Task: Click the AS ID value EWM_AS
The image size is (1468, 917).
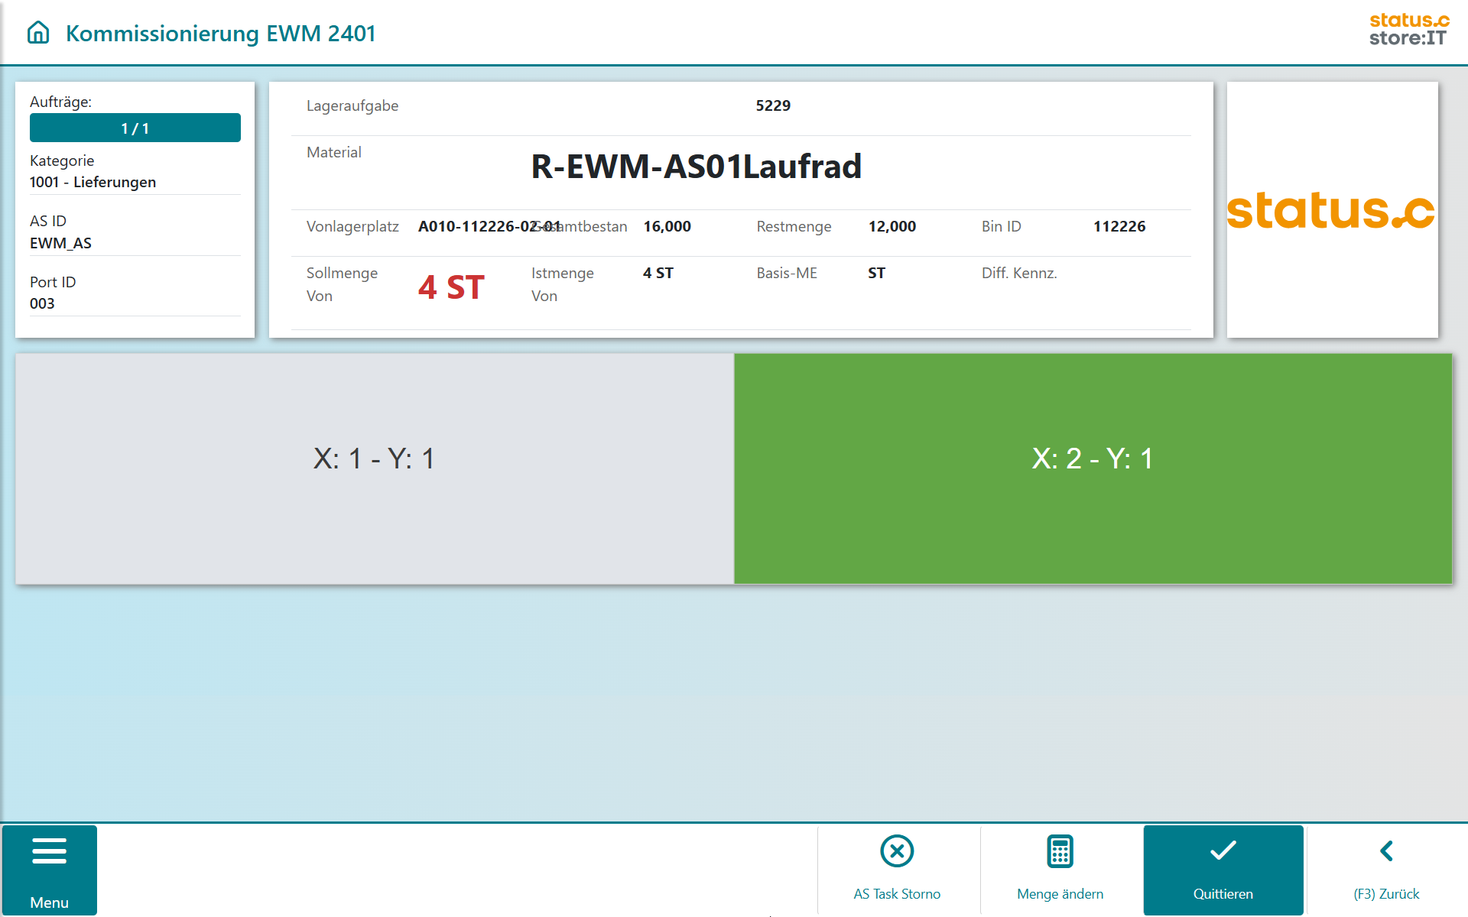Action: click(60, 243)
